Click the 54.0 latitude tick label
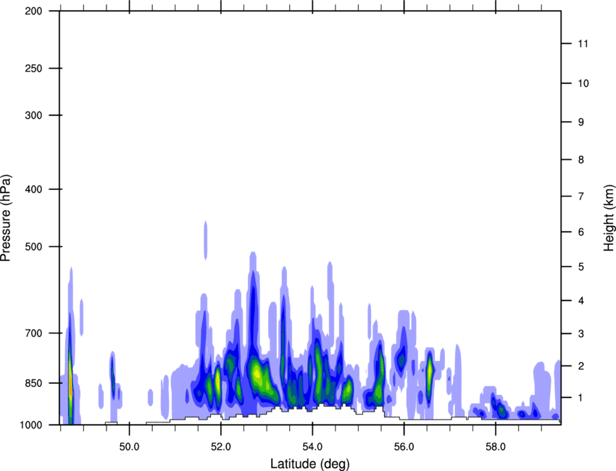This screenshot has height=471, width=616. coord(312,447)
